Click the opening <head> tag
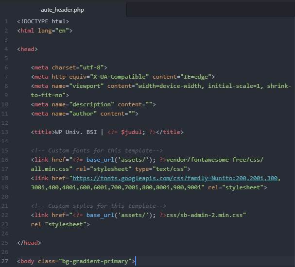The image size is (295, 267). pos(27,49)
